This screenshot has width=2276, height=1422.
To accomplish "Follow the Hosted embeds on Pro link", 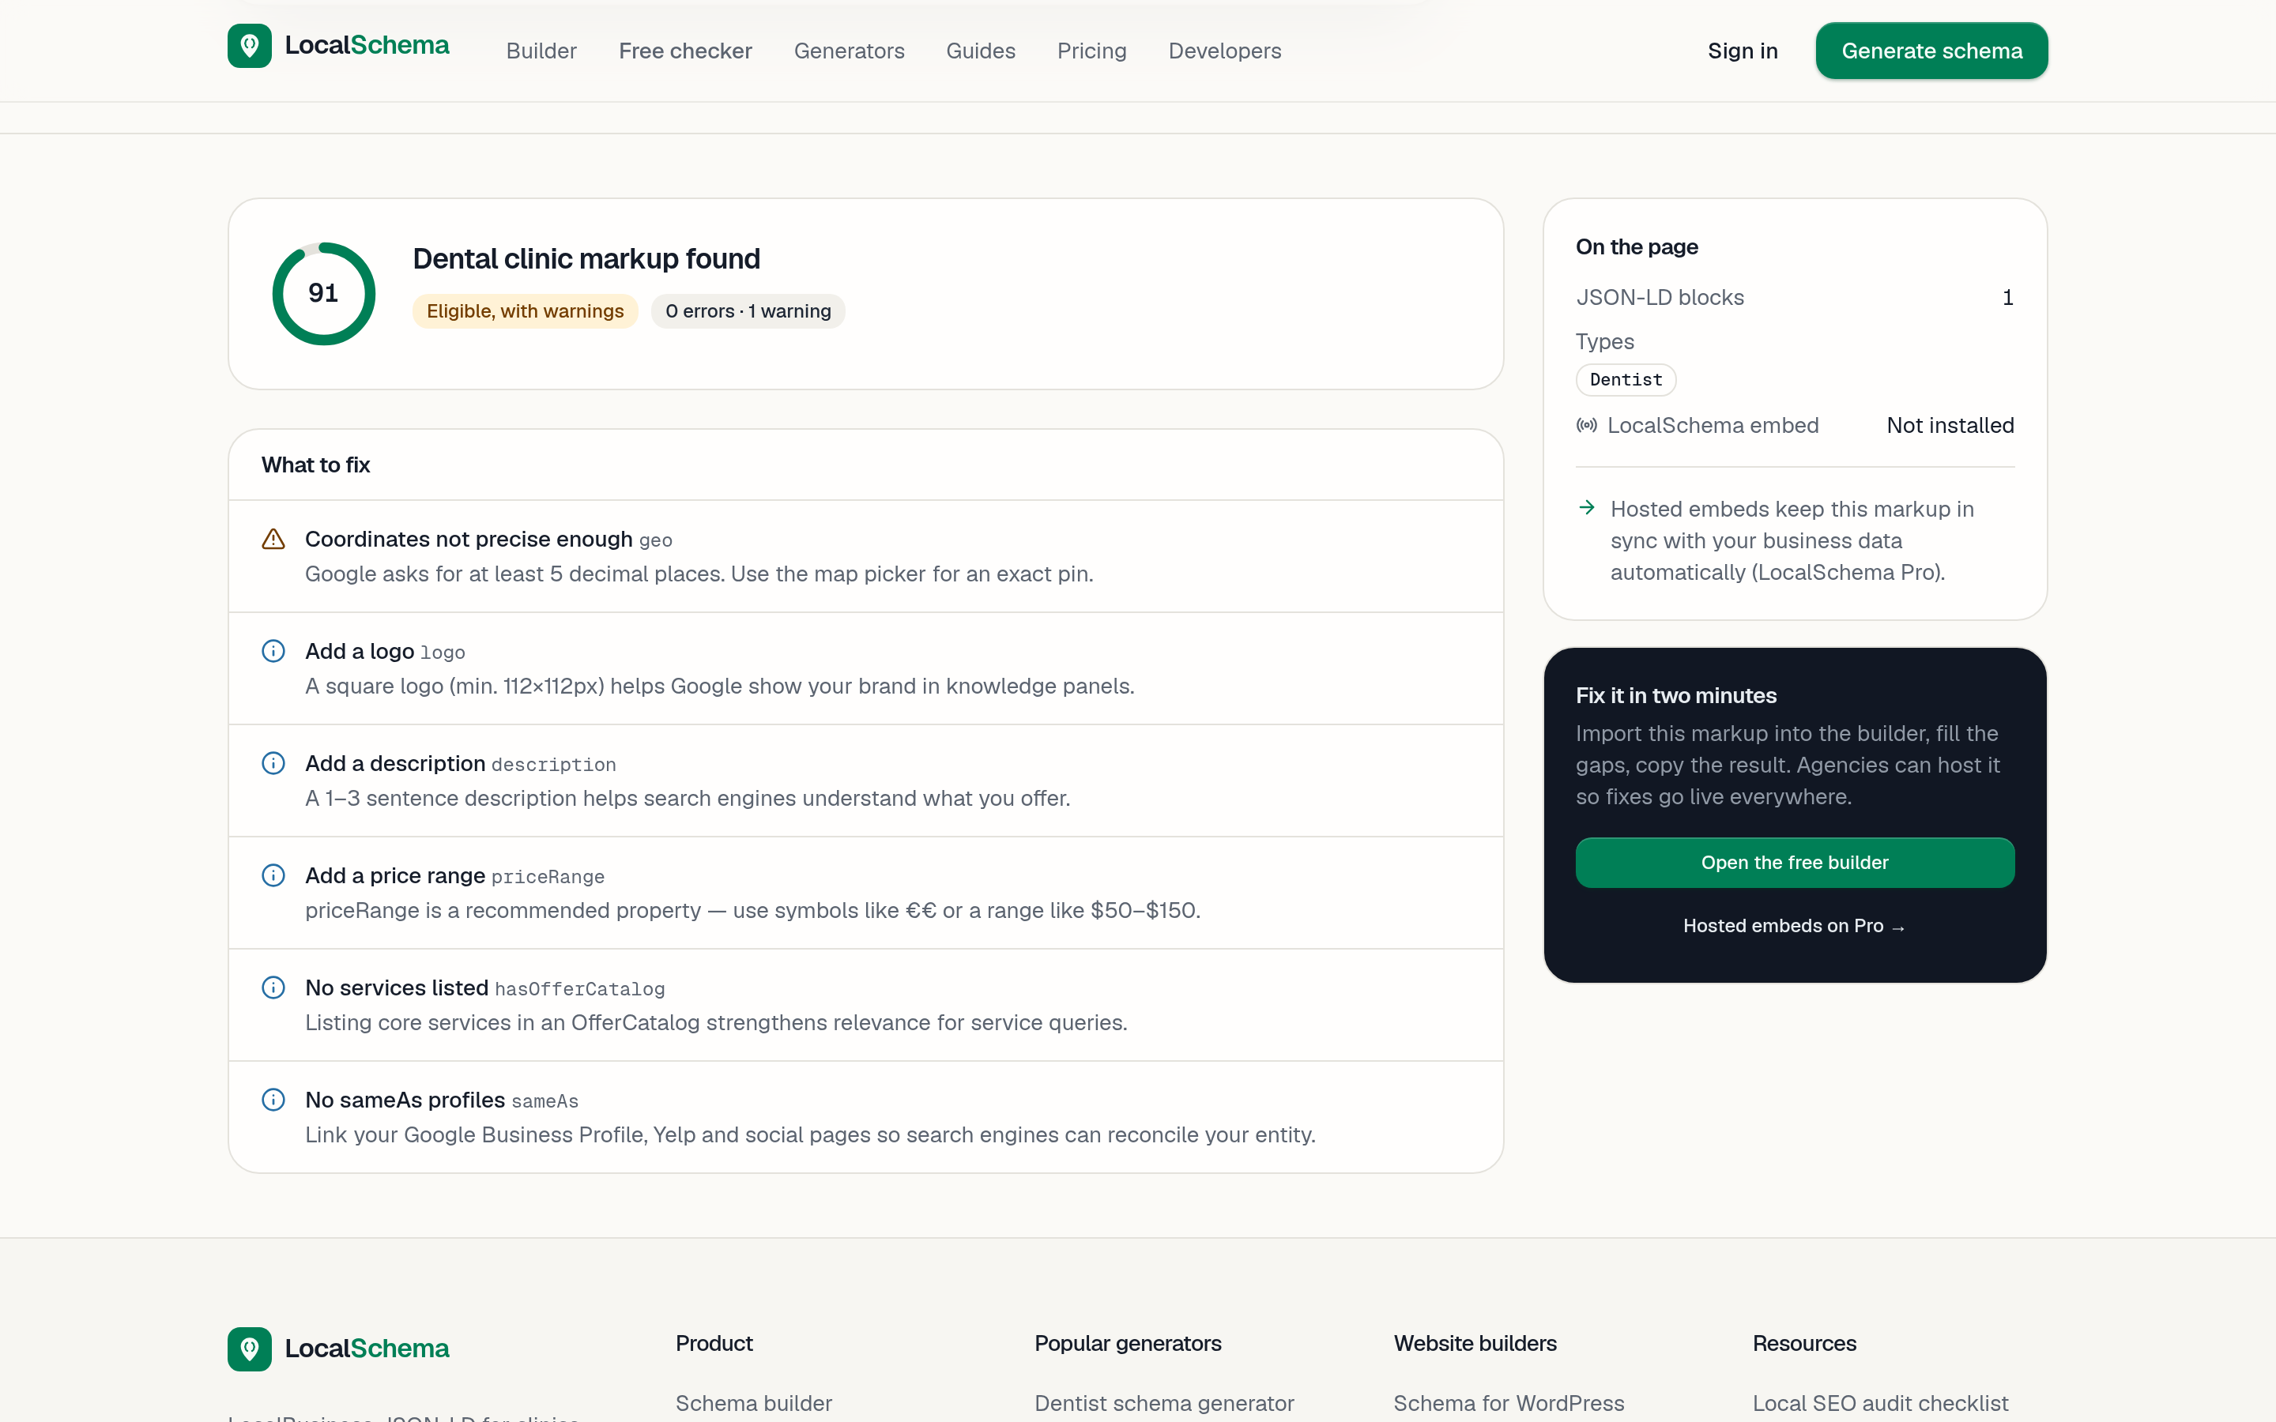I will click(x=1795, y=927).
